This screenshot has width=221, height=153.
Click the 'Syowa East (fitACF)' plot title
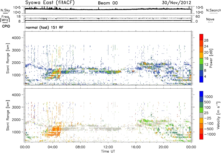[x=50, y=3]
